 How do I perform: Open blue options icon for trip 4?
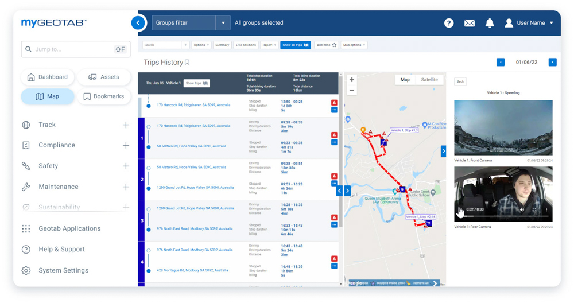pos(334,266)
